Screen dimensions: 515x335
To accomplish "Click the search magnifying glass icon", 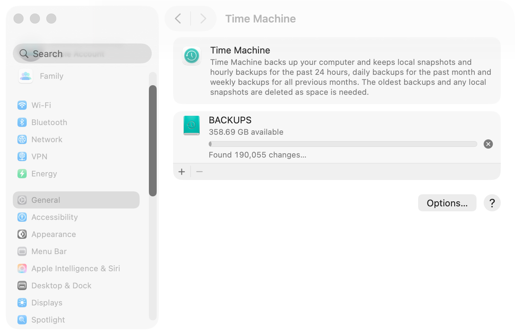I will coord(24,53).
